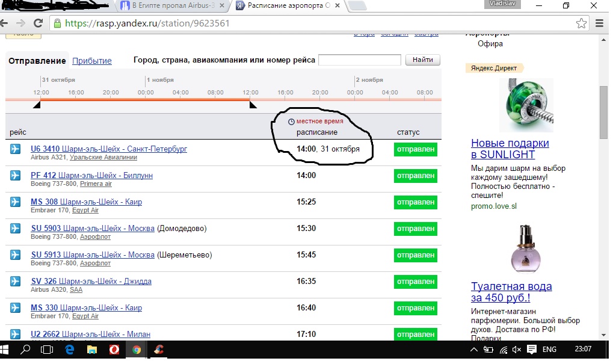This screenshot has height=361, width=616.
Task: Click the plane icon for flight U2 2662
Action: pyautogui.click(x=15, y=334)
